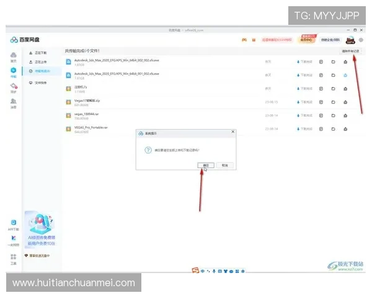Viewport: 372px width, 298px height.
Task: Switch to the 正在上传 tab
Action: [x=39, y=62]
